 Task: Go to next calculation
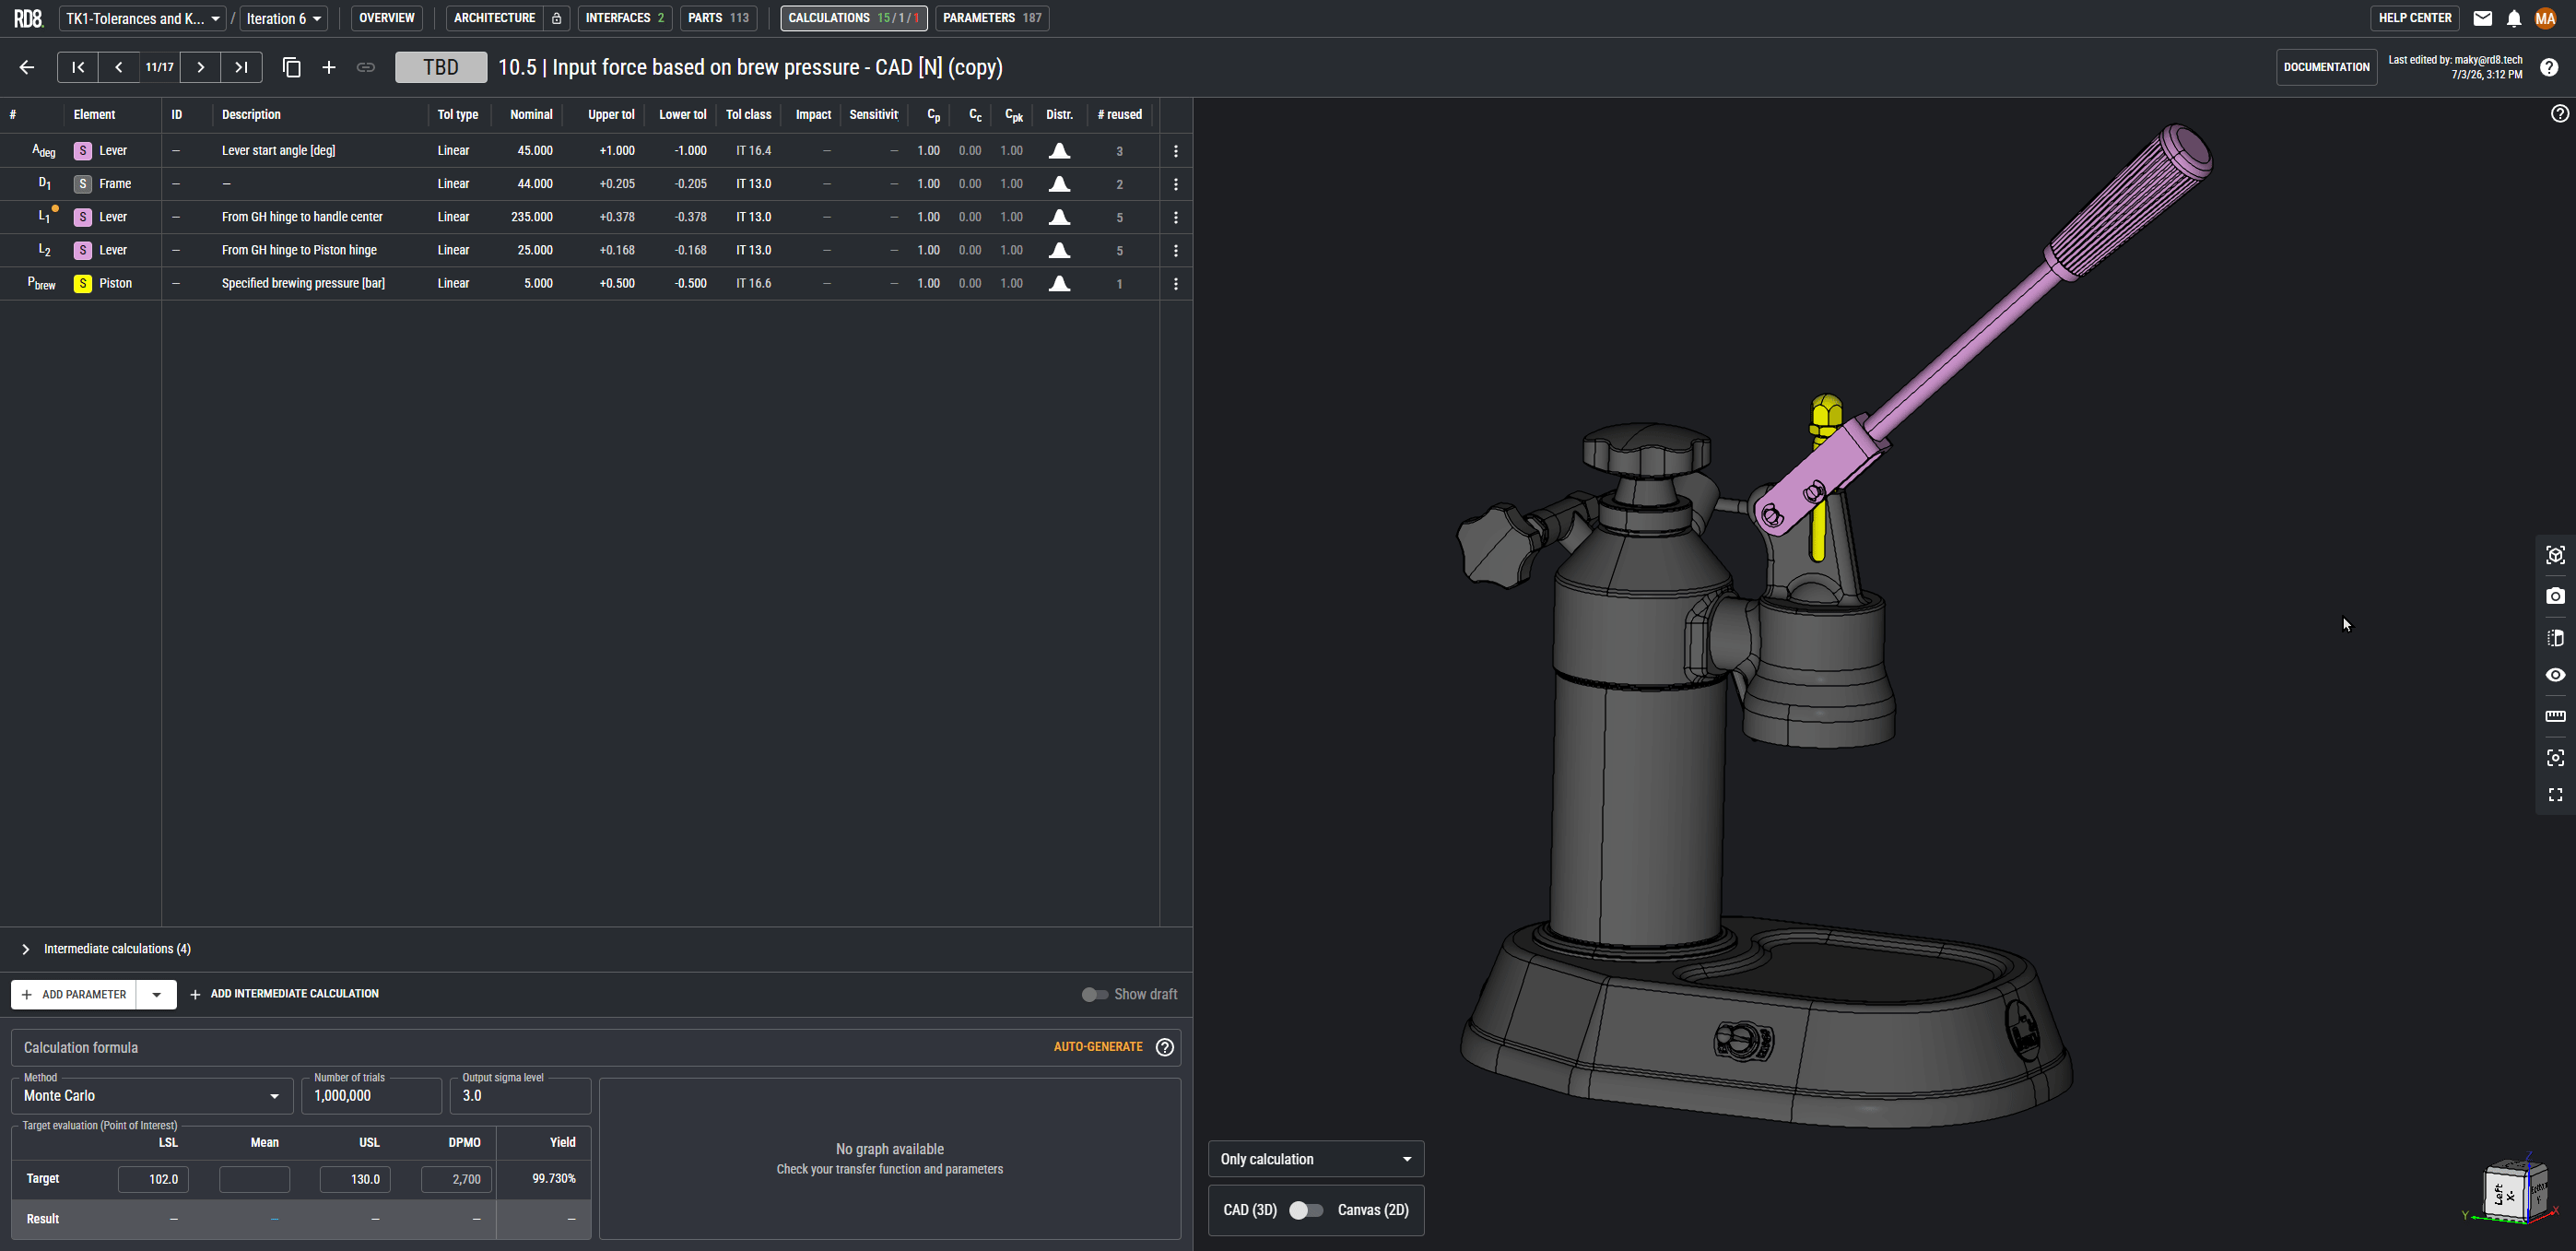[x=201, y=67]
